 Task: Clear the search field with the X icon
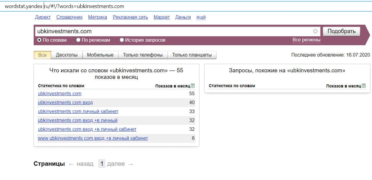[315, 31]
